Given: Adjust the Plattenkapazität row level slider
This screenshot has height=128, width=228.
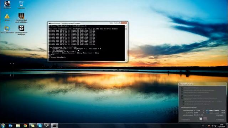Looking at the screenshot, I should tap(213, 111).
